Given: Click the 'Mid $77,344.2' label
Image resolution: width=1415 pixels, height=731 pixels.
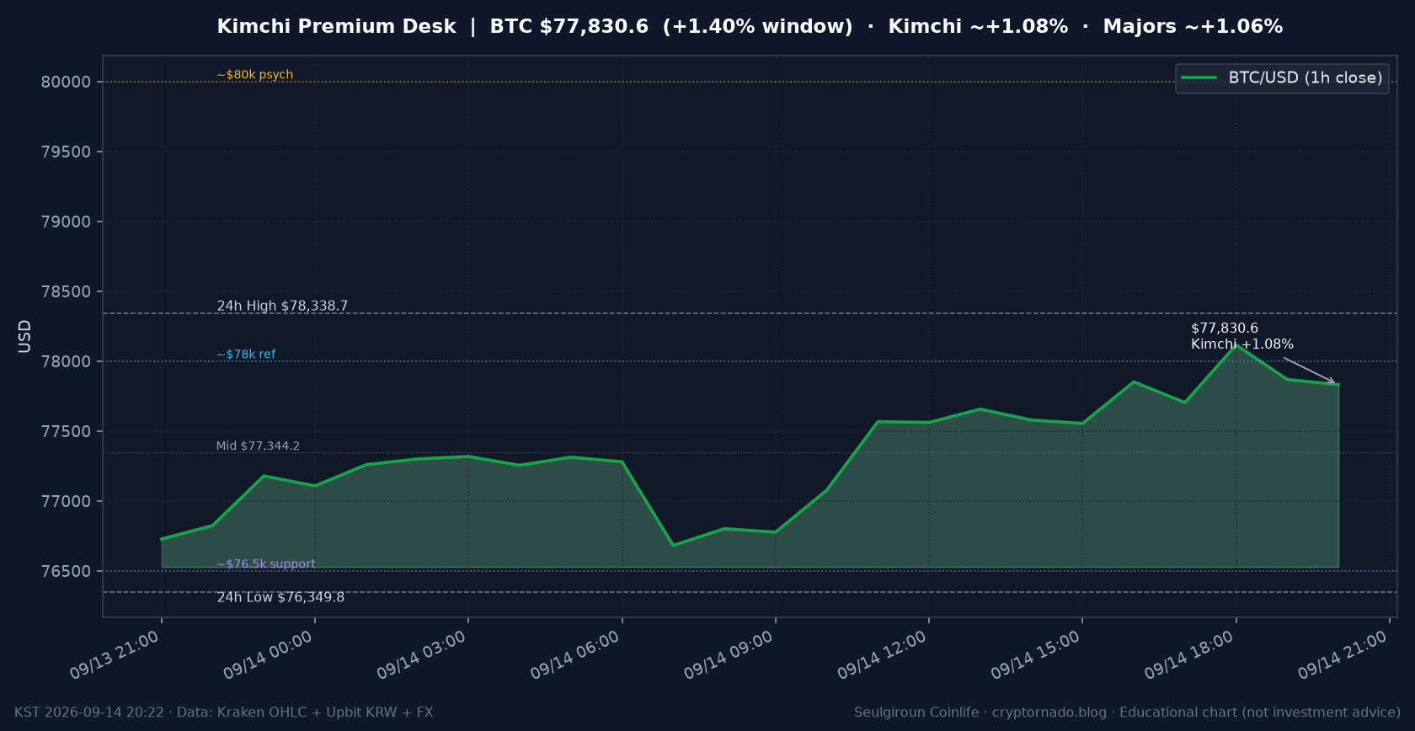Looking at the screenshot, I should coord(258,446).
